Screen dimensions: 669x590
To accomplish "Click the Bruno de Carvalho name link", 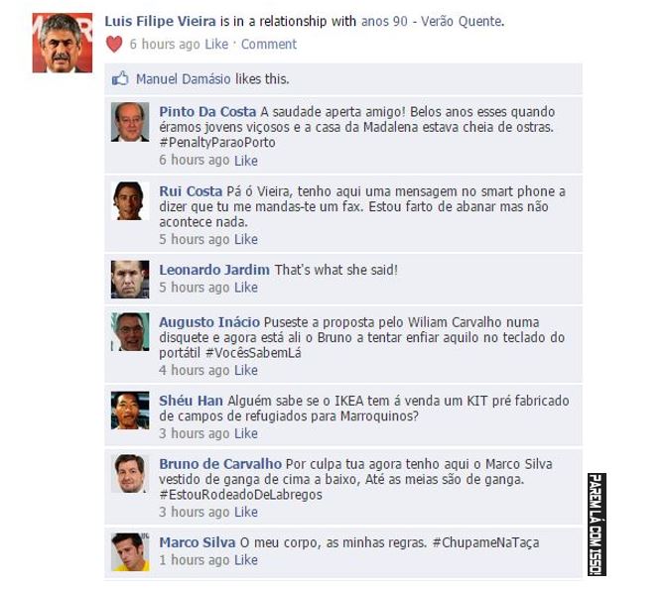I will [x=220, y=464].
